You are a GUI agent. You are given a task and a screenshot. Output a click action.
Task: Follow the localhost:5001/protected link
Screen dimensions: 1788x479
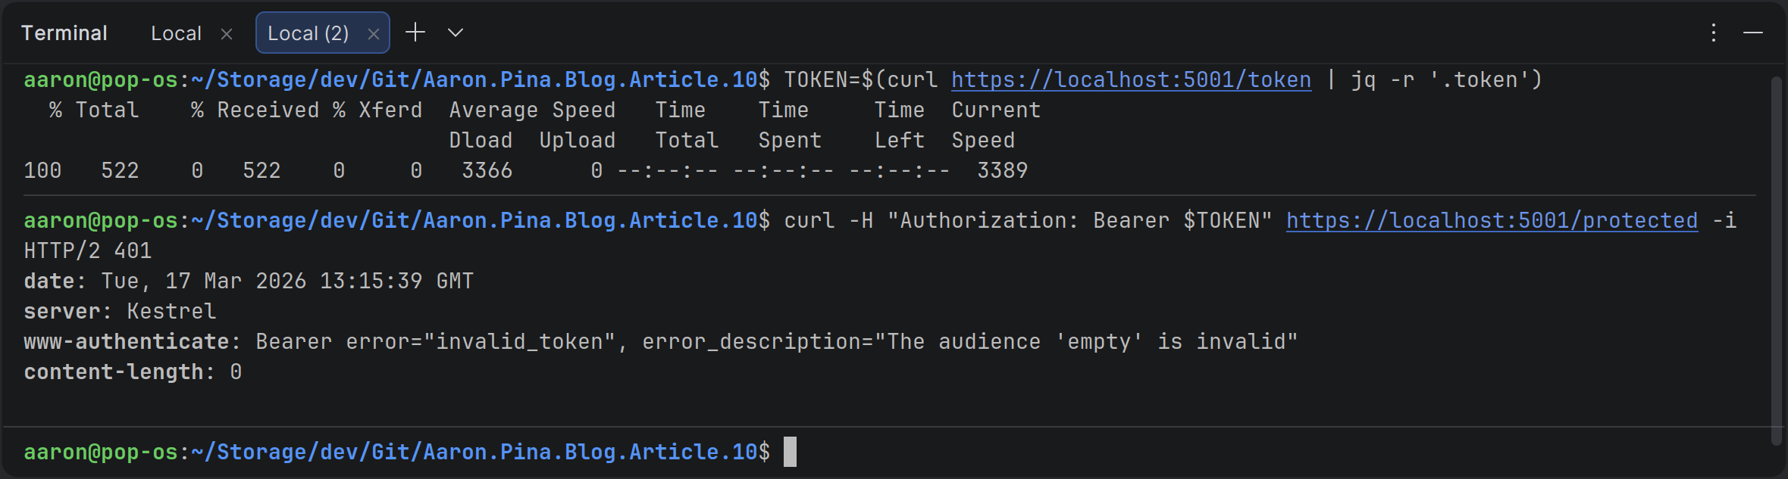tap(1491, 221)
